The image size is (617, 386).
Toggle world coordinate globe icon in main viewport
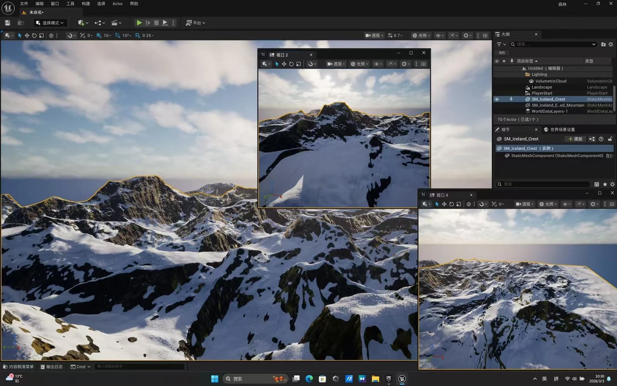click(51, 35)
